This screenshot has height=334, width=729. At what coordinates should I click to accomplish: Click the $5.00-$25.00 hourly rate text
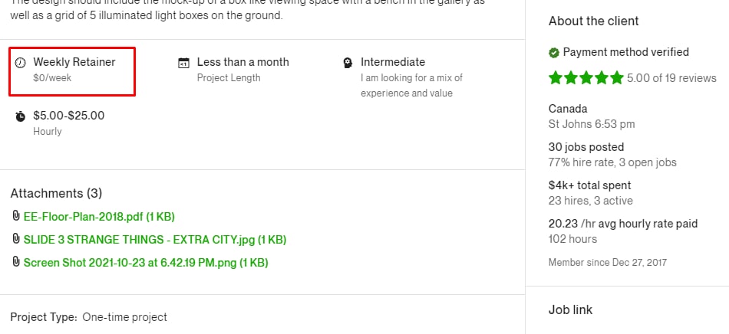tap(69, 116)
